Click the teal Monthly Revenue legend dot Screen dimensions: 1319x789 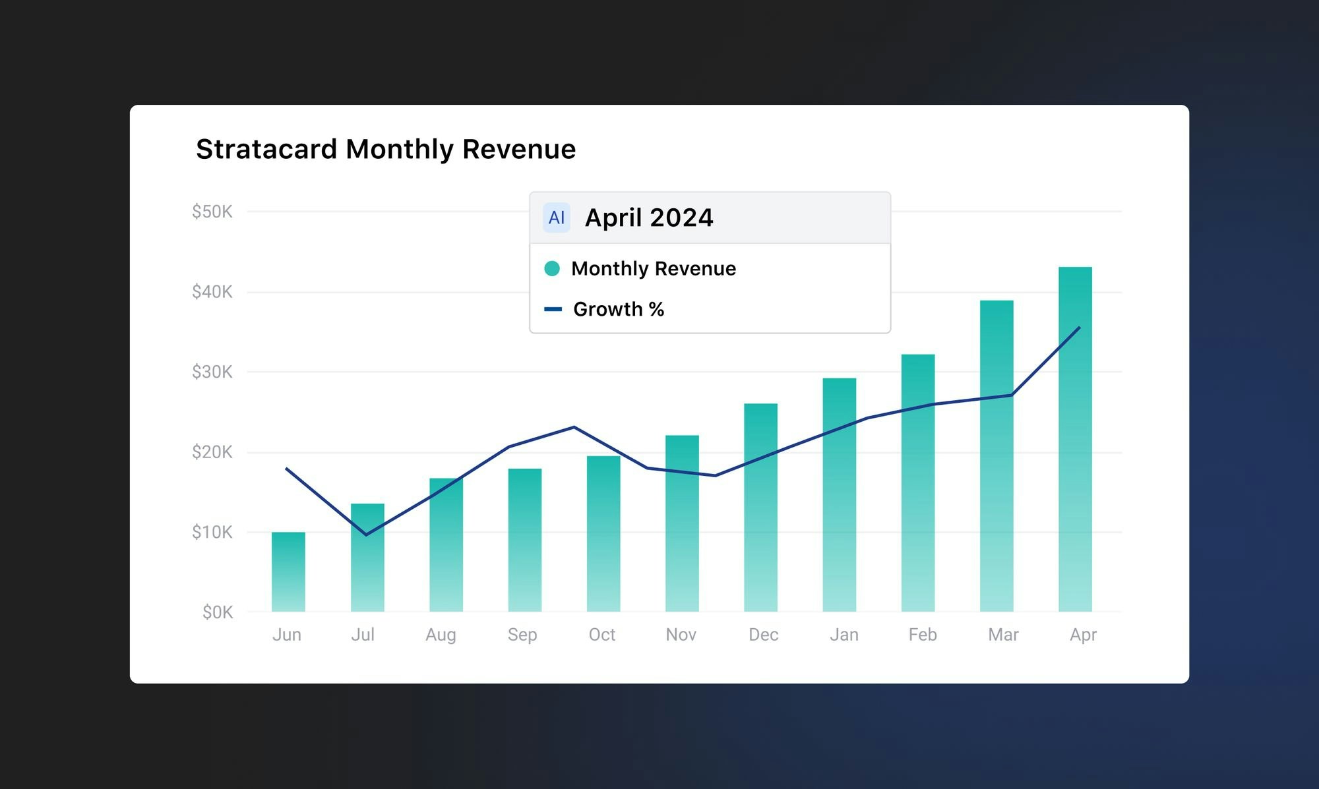(552, 268)
